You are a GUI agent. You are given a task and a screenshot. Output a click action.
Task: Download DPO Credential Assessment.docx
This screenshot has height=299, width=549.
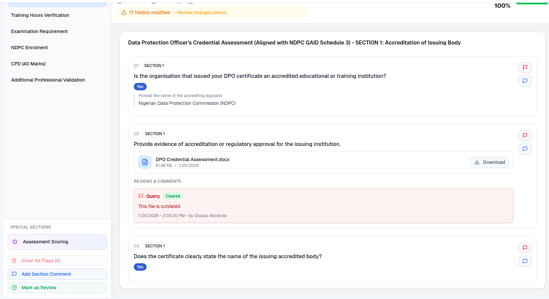tap(489, 162)
